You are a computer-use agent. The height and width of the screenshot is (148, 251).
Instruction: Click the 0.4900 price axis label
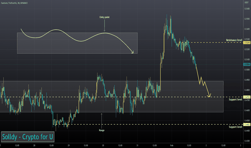pyautogui.click(x=247, y=80)
